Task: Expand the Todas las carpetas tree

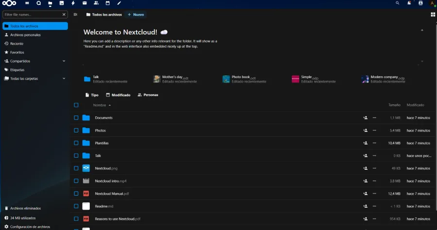Action: (x=64, y=79)
